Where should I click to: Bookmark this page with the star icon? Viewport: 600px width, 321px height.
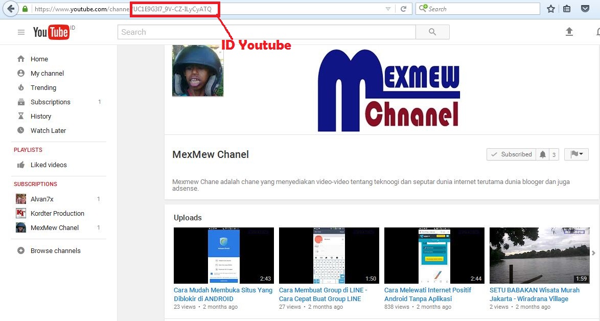[550, 8]
